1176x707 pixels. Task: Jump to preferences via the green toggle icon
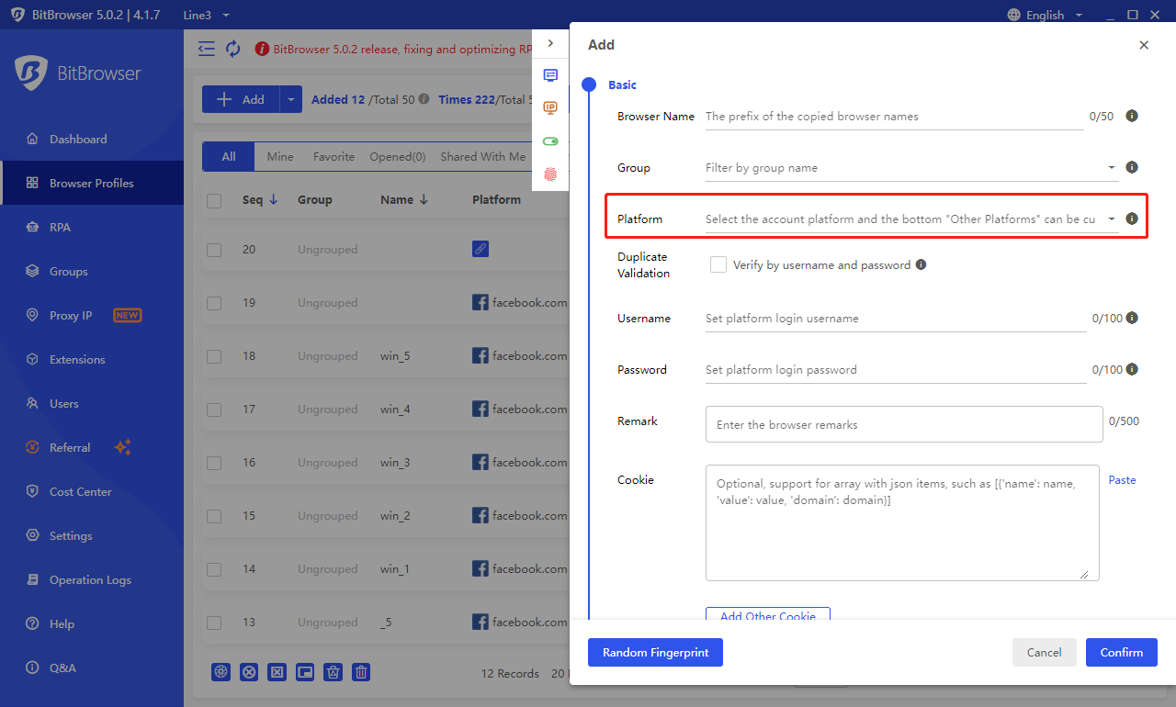(x=550, y=141)
